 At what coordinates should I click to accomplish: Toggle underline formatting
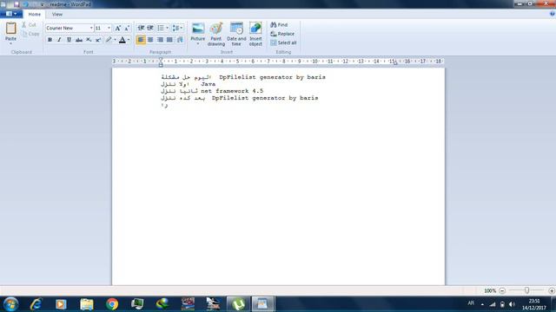click(x=69, y=40)
